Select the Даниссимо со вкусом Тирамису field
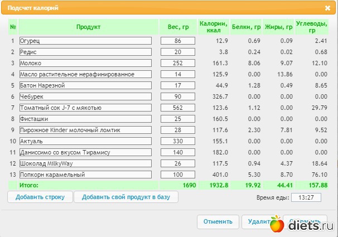The width and height of the screenshot is (338, 237). pyautogui.click(x=85, y=152)
